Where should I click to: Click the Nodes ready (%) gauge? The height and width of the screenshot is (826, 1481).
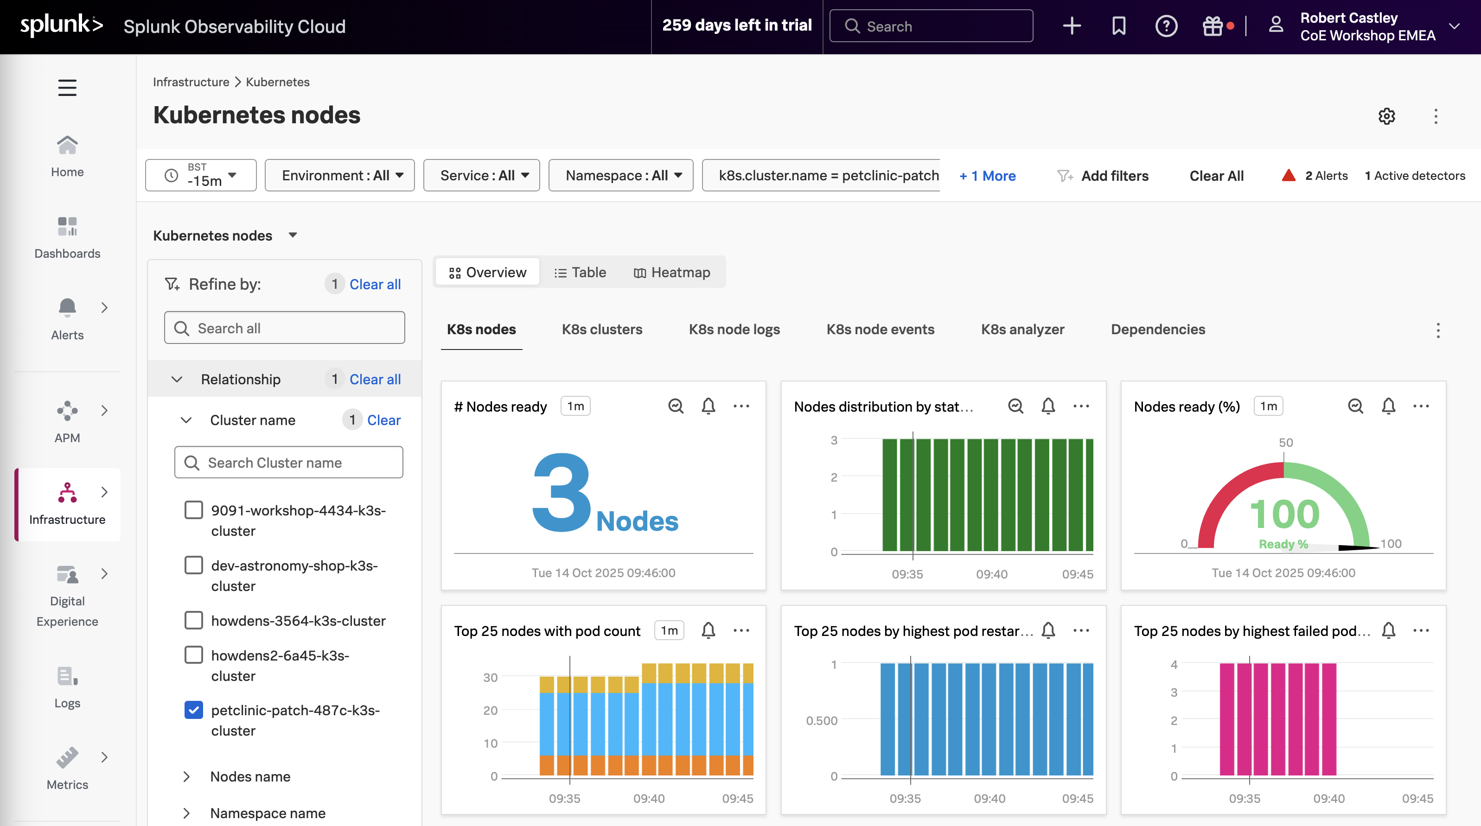pyautogui.click(x=1283, y=506)
